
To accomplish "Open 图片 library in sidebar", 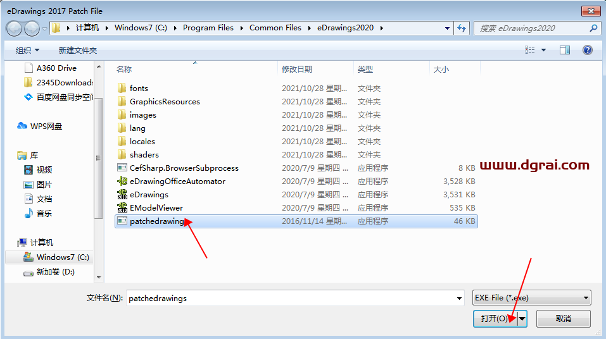I will pos(38,185).
